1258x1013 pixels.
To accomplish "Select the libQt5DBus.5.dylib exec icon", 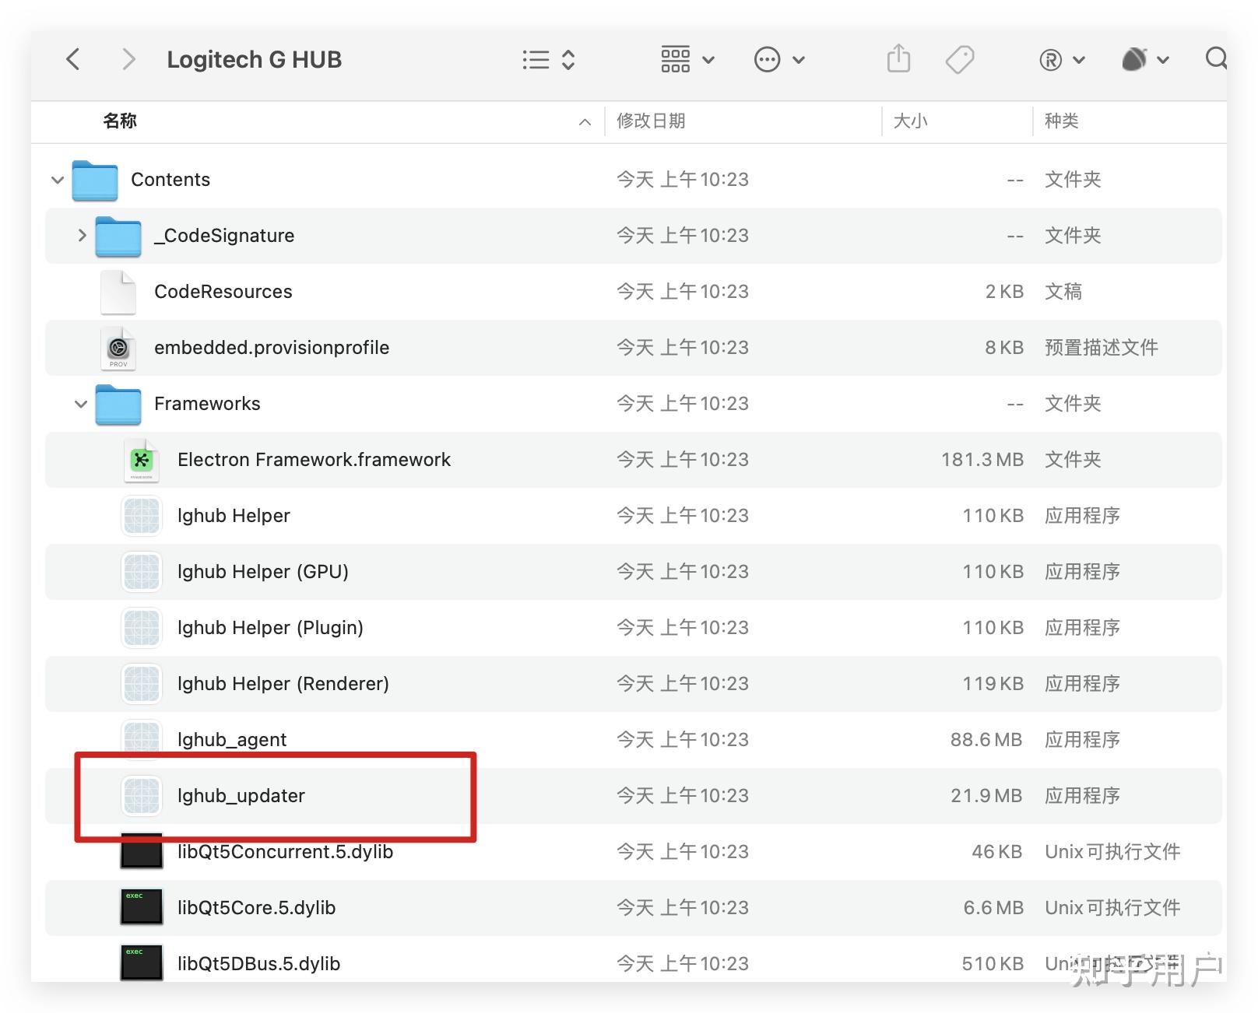I will coord(142,963).
